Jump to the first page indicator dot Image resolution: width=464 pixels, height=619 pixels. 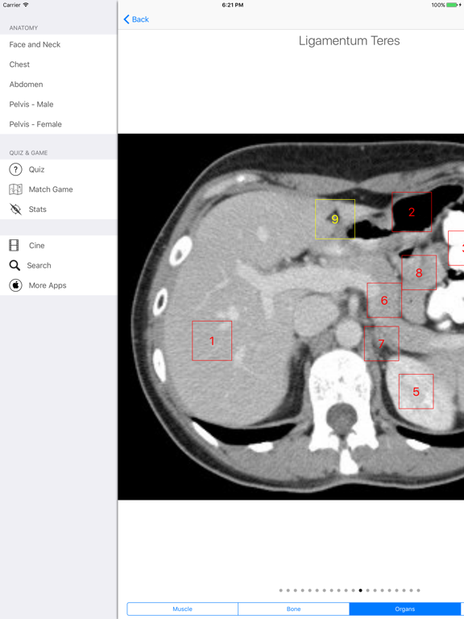click(x=281, y=591)
